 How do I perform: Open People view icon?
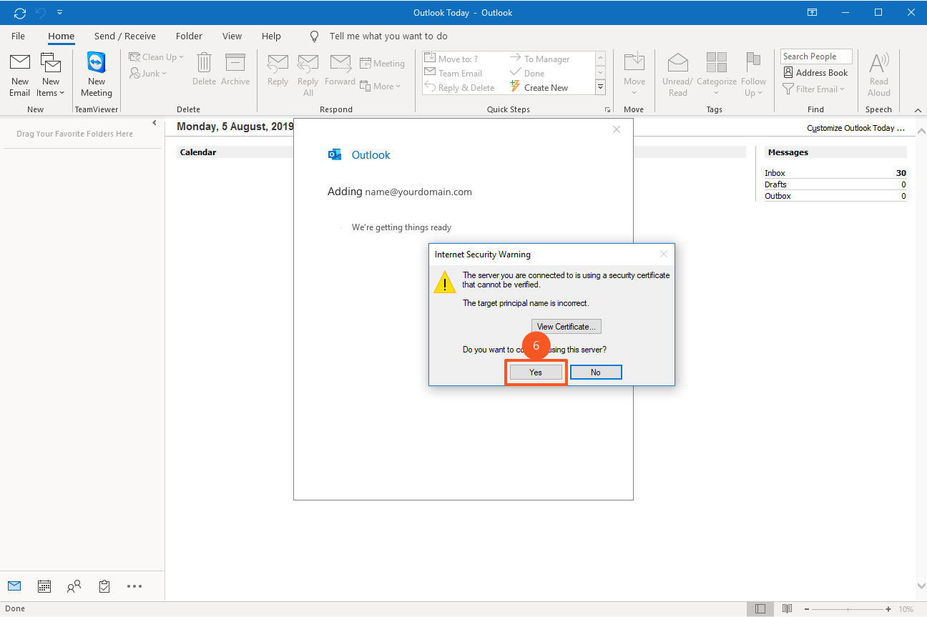[x=74, y=586]
